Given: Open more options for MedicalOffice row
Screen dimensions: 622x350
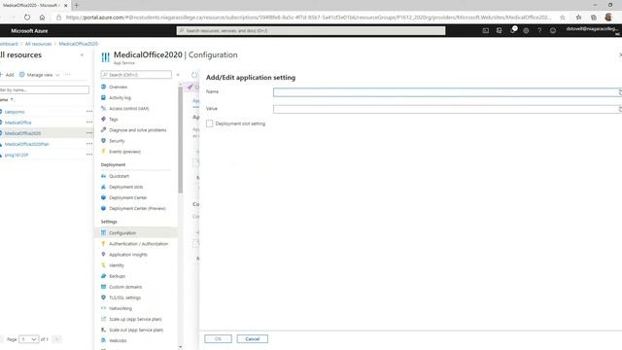Looking at the screenshot, I should [89, 122].
